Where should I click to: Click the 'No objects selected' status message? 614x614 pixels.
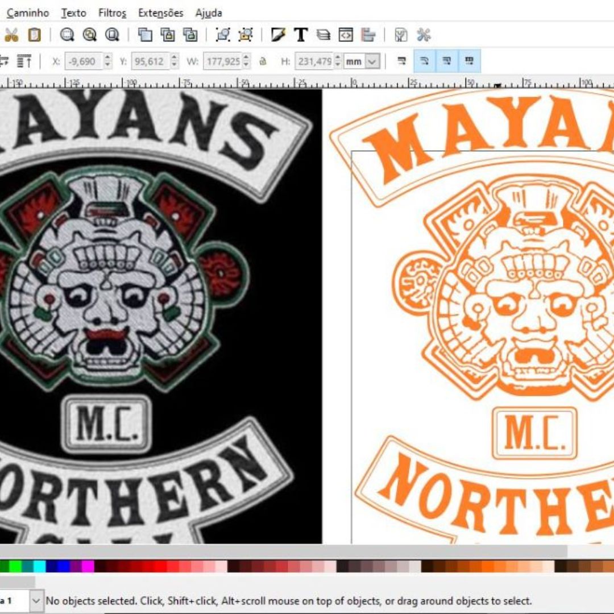(x=289, y=601)
